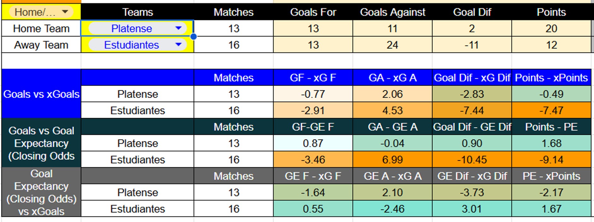The width and height of the screenshot is (594, 222).
Task: Select the Away Team label cell
Action: 41,45
